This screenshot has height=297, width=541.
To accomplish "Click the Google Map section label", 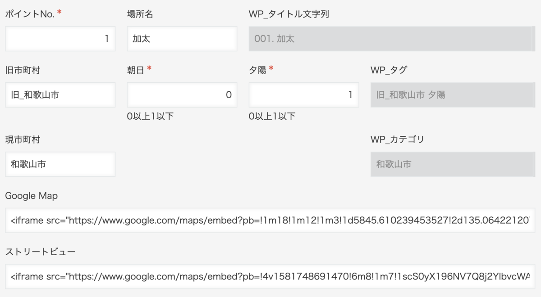I will 32,195.
